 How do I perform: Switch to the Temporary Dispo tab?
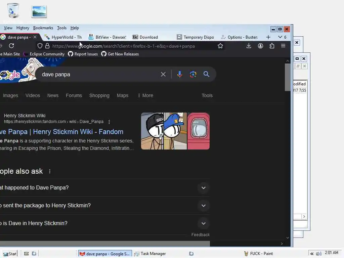coord(196,37)
